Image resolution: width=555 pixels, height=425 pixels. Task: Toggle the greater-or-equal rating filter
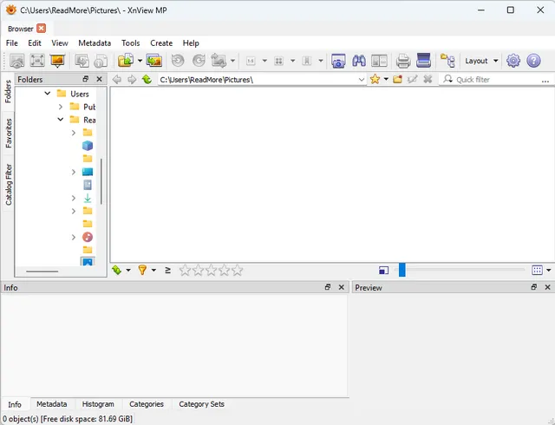[x=167, y=270]
